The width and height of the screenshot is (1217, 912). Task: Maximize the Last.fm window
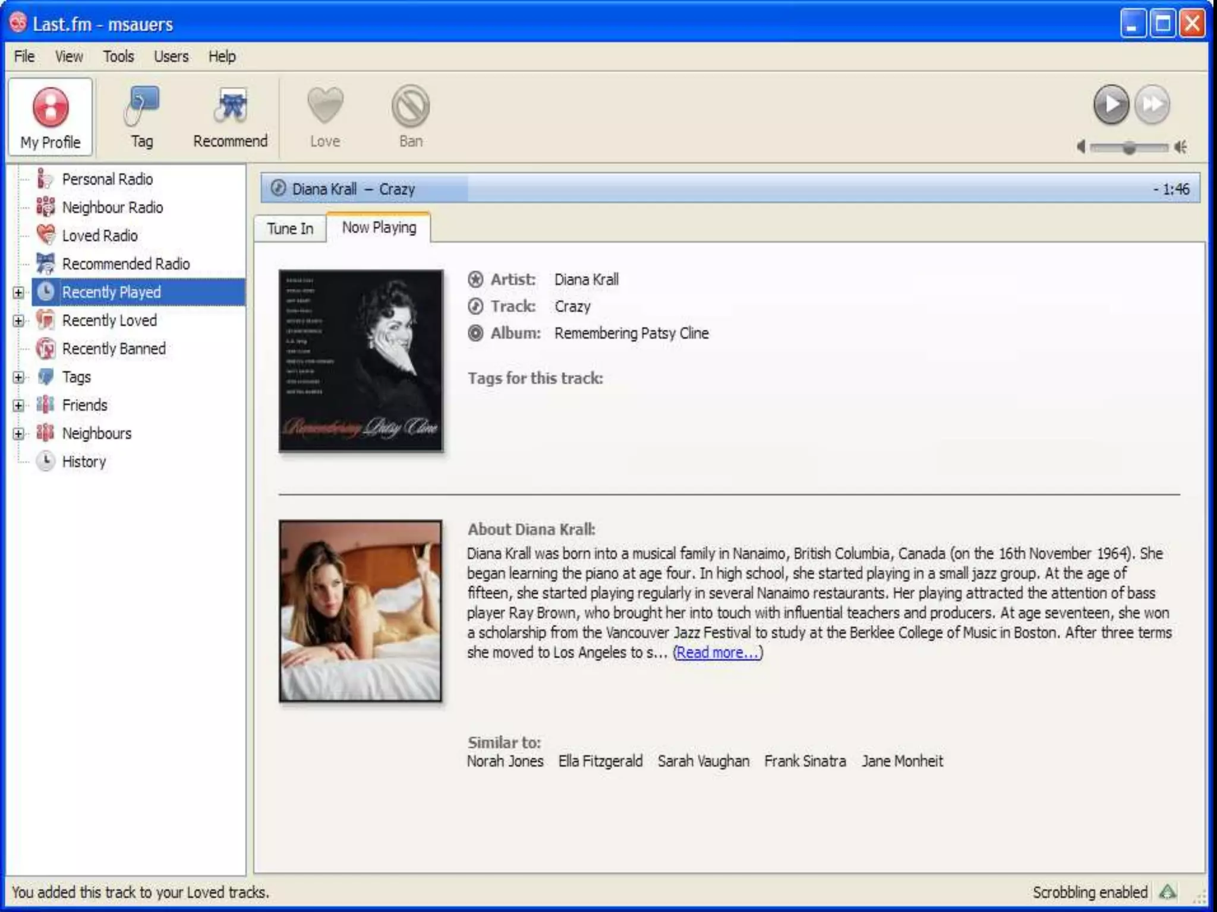(x=1163, y=24)
